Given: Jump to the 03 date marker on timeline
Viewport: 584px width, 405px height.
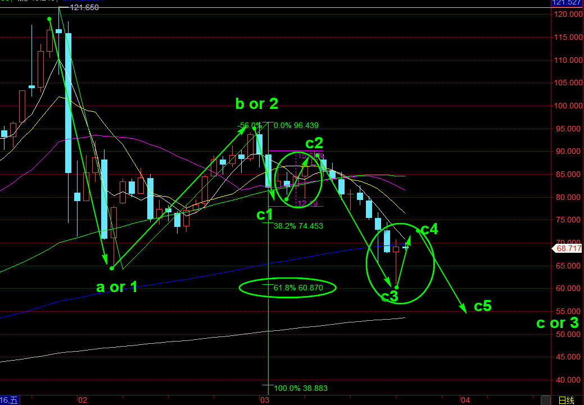Looking at the screenshot, I should [x=264, y=400].
